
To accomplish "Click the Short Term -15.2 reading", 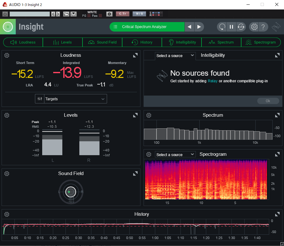I will pos(22,74).
